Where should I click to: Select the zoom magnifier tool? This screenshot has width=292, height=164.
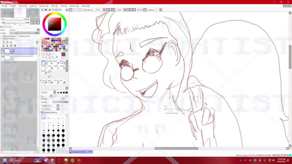click(47, 58)
